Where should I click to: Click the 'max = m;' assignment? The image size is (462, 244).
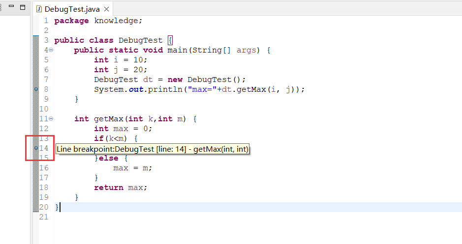[132, 168]
